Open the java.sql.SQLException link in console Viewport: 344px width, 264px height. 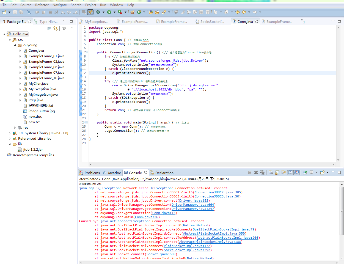[100, 188]
